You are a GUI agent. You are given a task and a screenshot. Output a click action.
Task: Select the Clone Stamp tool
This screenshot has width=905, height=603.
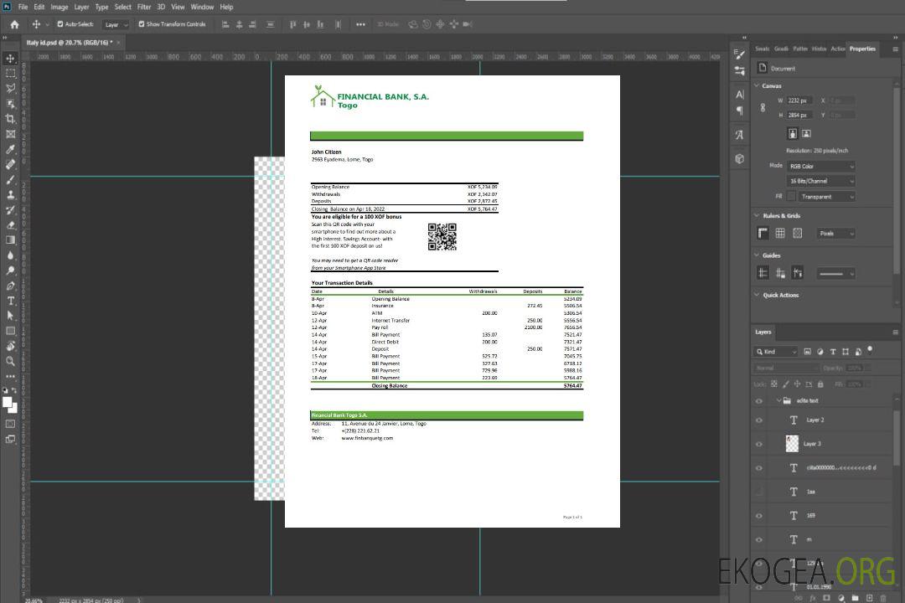[10, 194]
